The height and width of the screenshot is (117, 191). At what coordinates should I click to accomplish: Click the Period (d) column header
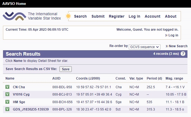pyautogui.click(x=154, y=78)
